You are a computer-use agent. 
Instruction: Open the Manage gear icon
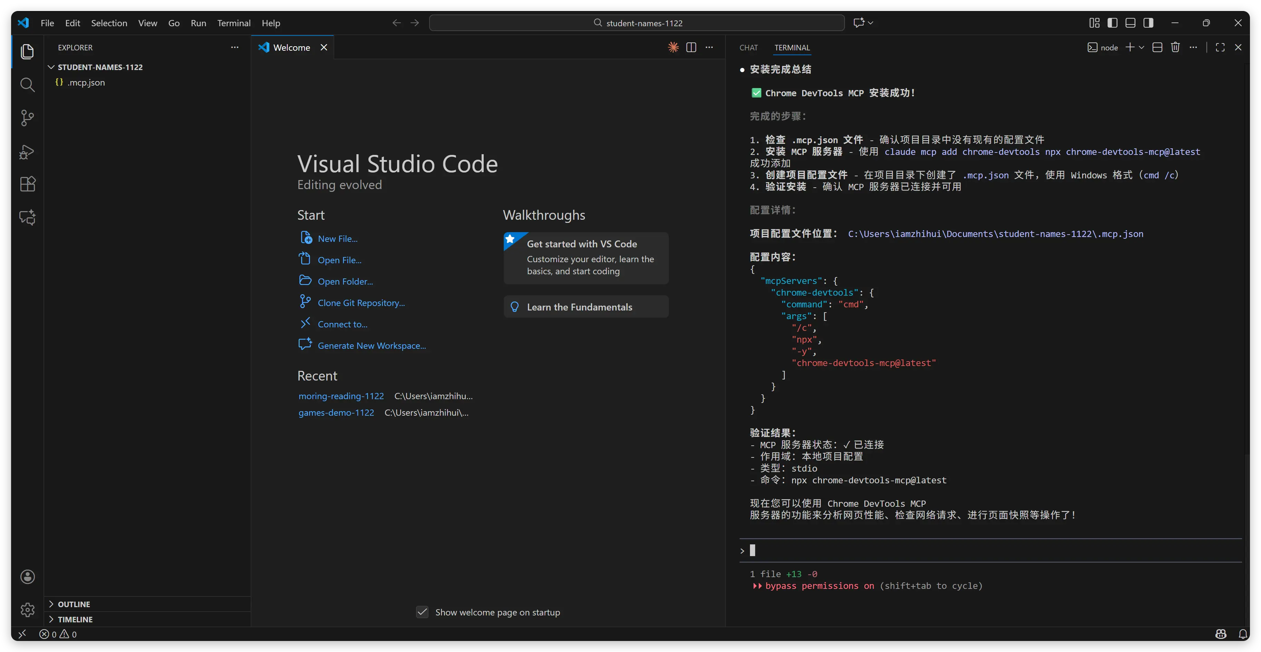click(27, 610)
